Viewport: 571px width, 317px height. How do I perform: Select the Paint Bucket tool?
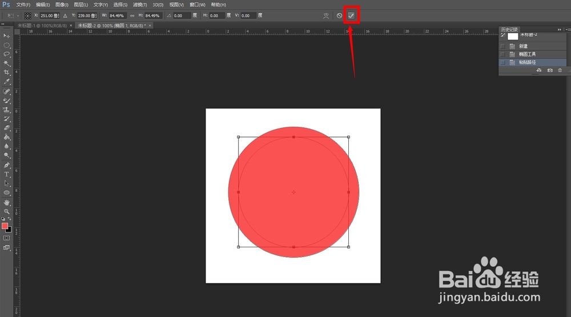pyautogui.click(x=6, y=137)
